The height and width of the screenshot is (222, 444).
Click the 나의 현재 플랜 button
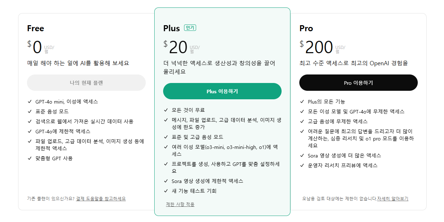(x=86, y=83)
